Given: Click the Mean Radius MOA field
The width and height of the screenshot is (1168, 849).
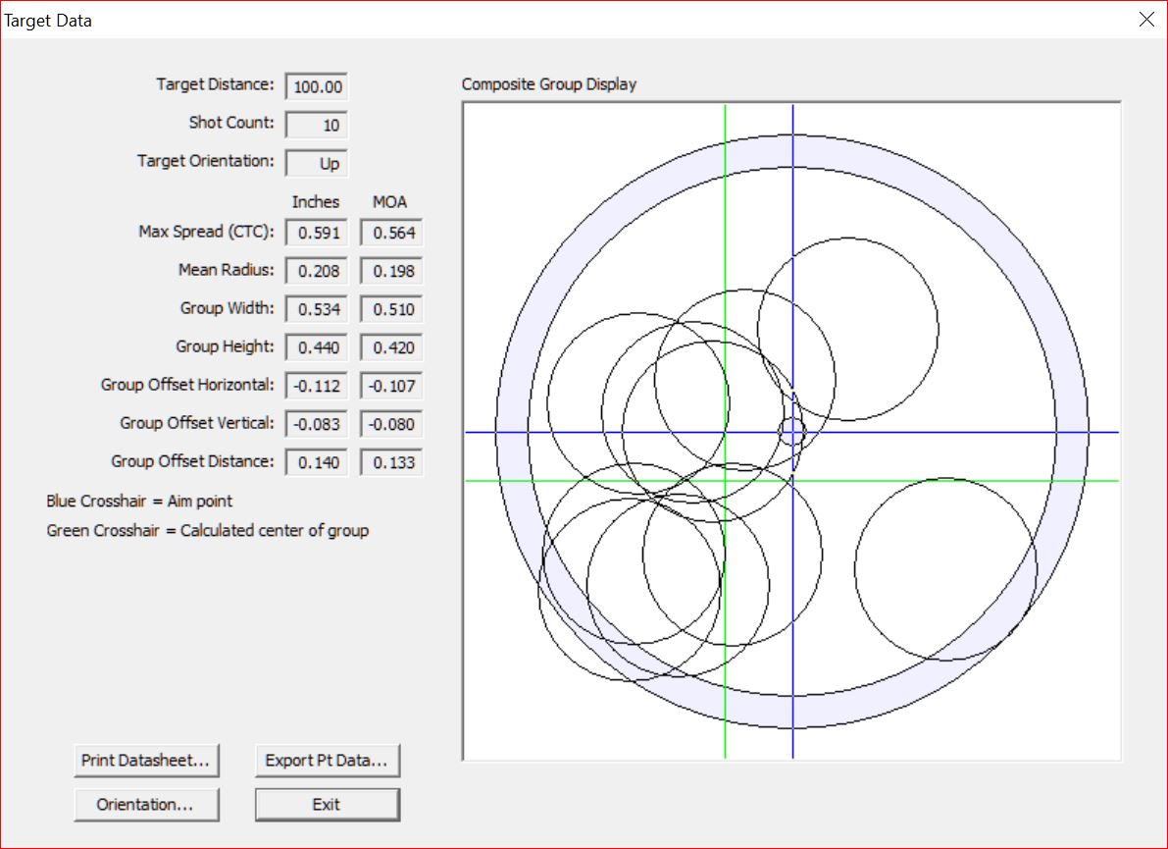Looking at the screenshot, I should coord(391,271).
